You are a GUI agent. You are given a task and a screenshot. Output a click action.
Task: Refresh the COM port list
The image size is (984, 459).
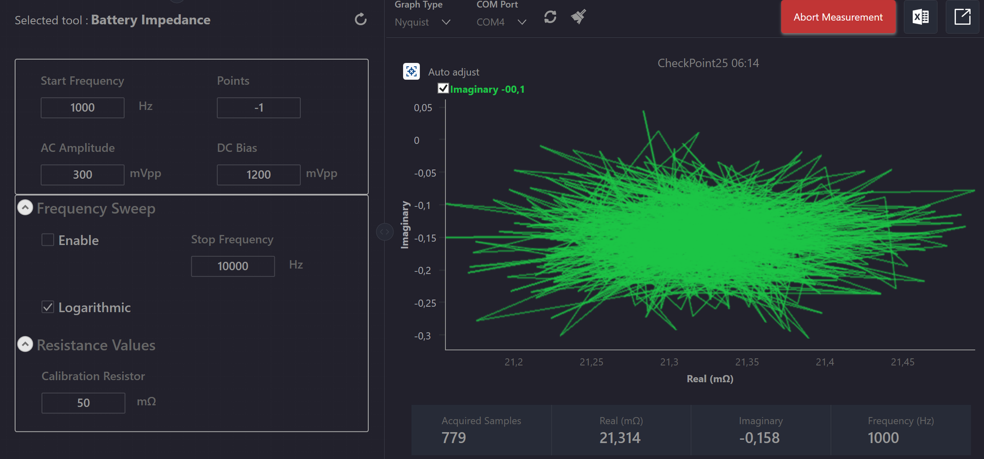550,17
